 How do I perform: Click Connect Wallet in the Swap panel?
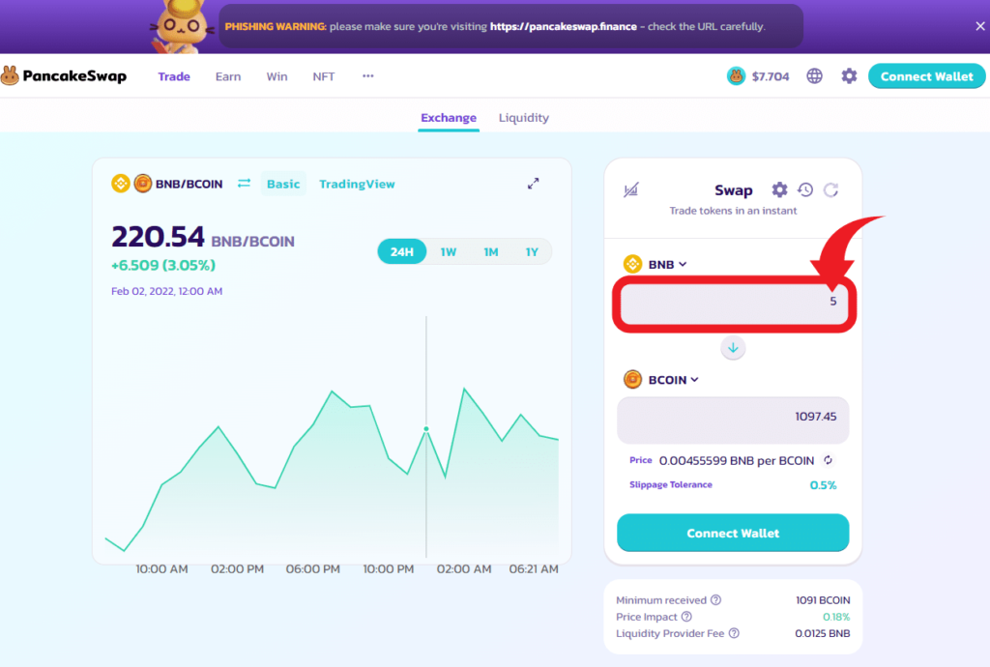tap(733, 533)
